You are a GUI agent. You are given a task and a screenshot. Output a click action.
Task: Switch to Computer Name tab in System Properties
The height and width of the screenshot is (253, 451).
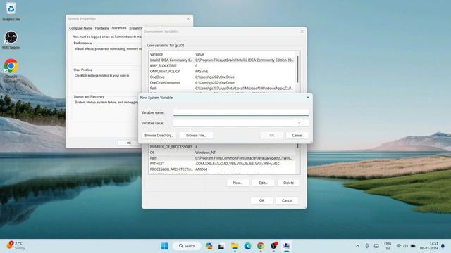pyautogui.click(x=80, y=28)
